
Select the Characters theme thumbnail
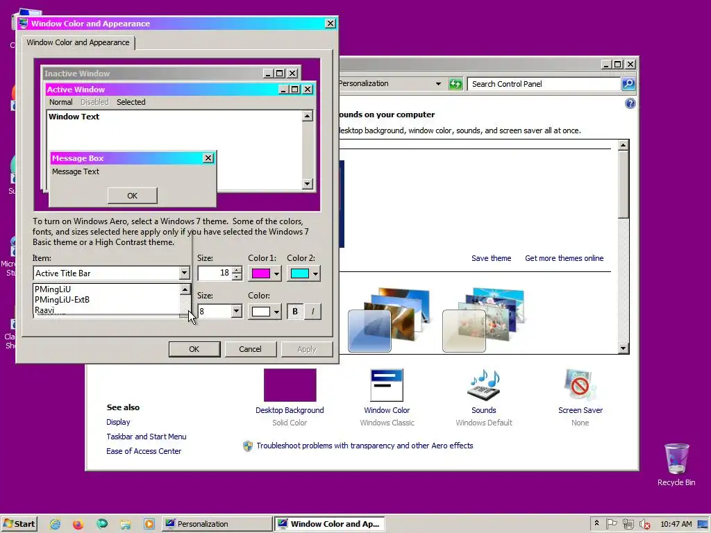(x=483, y=319)
